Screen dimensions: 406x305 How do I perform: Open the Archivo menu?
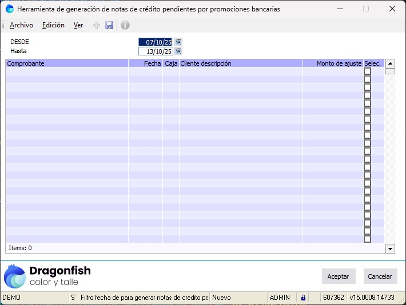21,25
